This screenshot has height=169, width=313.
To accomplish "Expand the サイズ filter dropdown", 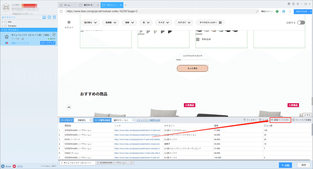I will pos(164,23).
